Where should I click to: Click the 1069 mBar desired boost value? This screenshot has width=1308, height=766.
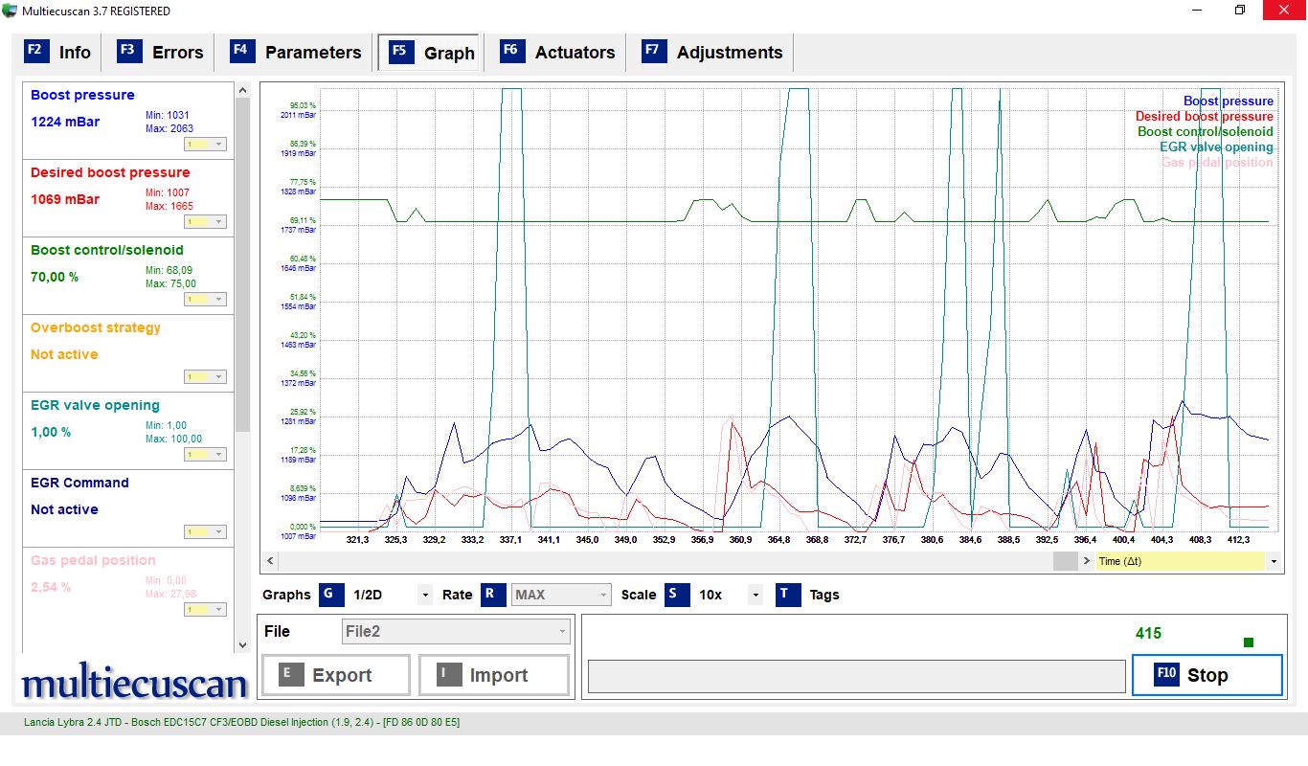click(x=65, y=199)
